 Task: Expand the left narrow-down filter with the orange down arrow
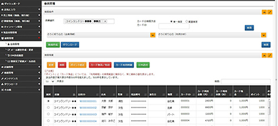pyautogui.click(x=153, y=35)
